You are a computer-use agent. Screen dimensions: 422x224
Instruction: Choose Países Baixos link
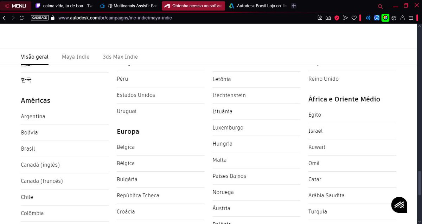[x=229, y=176]
